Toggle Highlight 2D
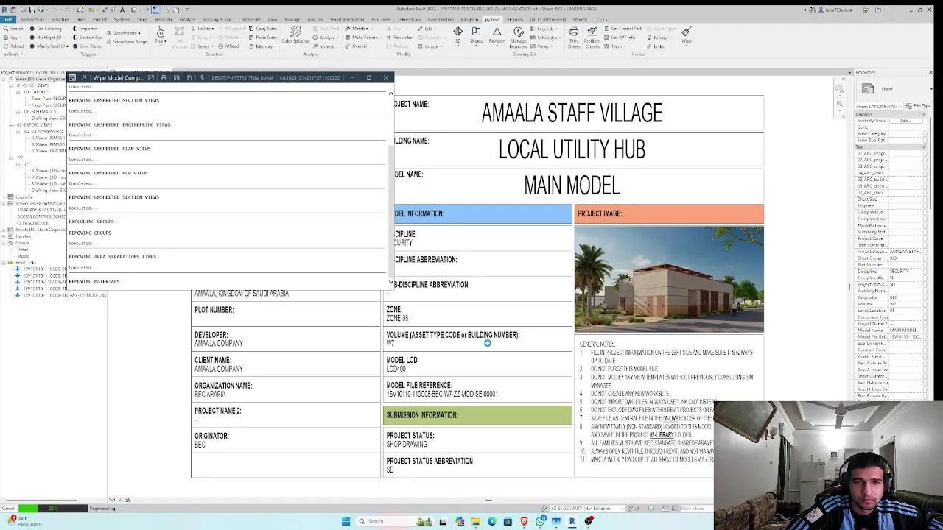This screenshot has height=530, width=943. click(x=46, y=38)
